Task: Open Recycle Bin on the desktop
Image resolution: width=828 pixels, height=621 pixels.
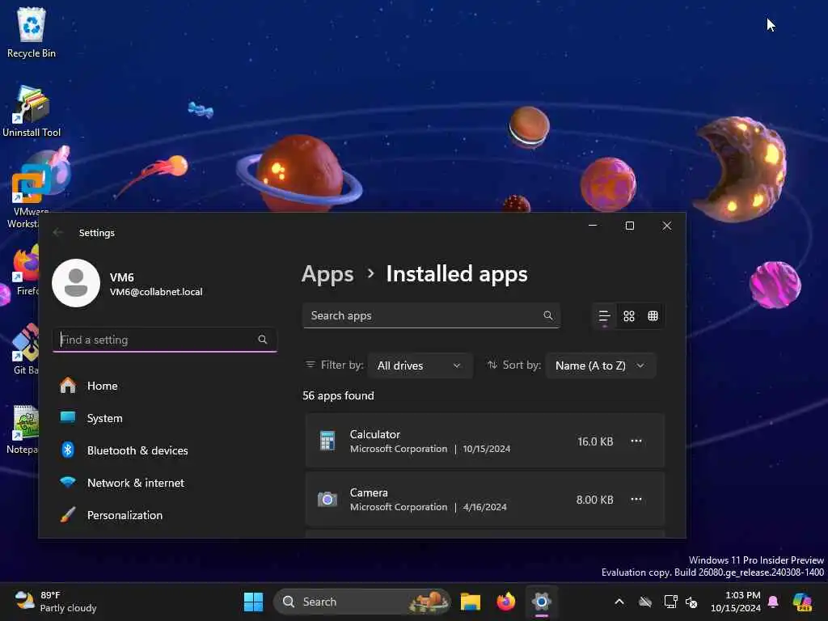Action: [32, 32]
